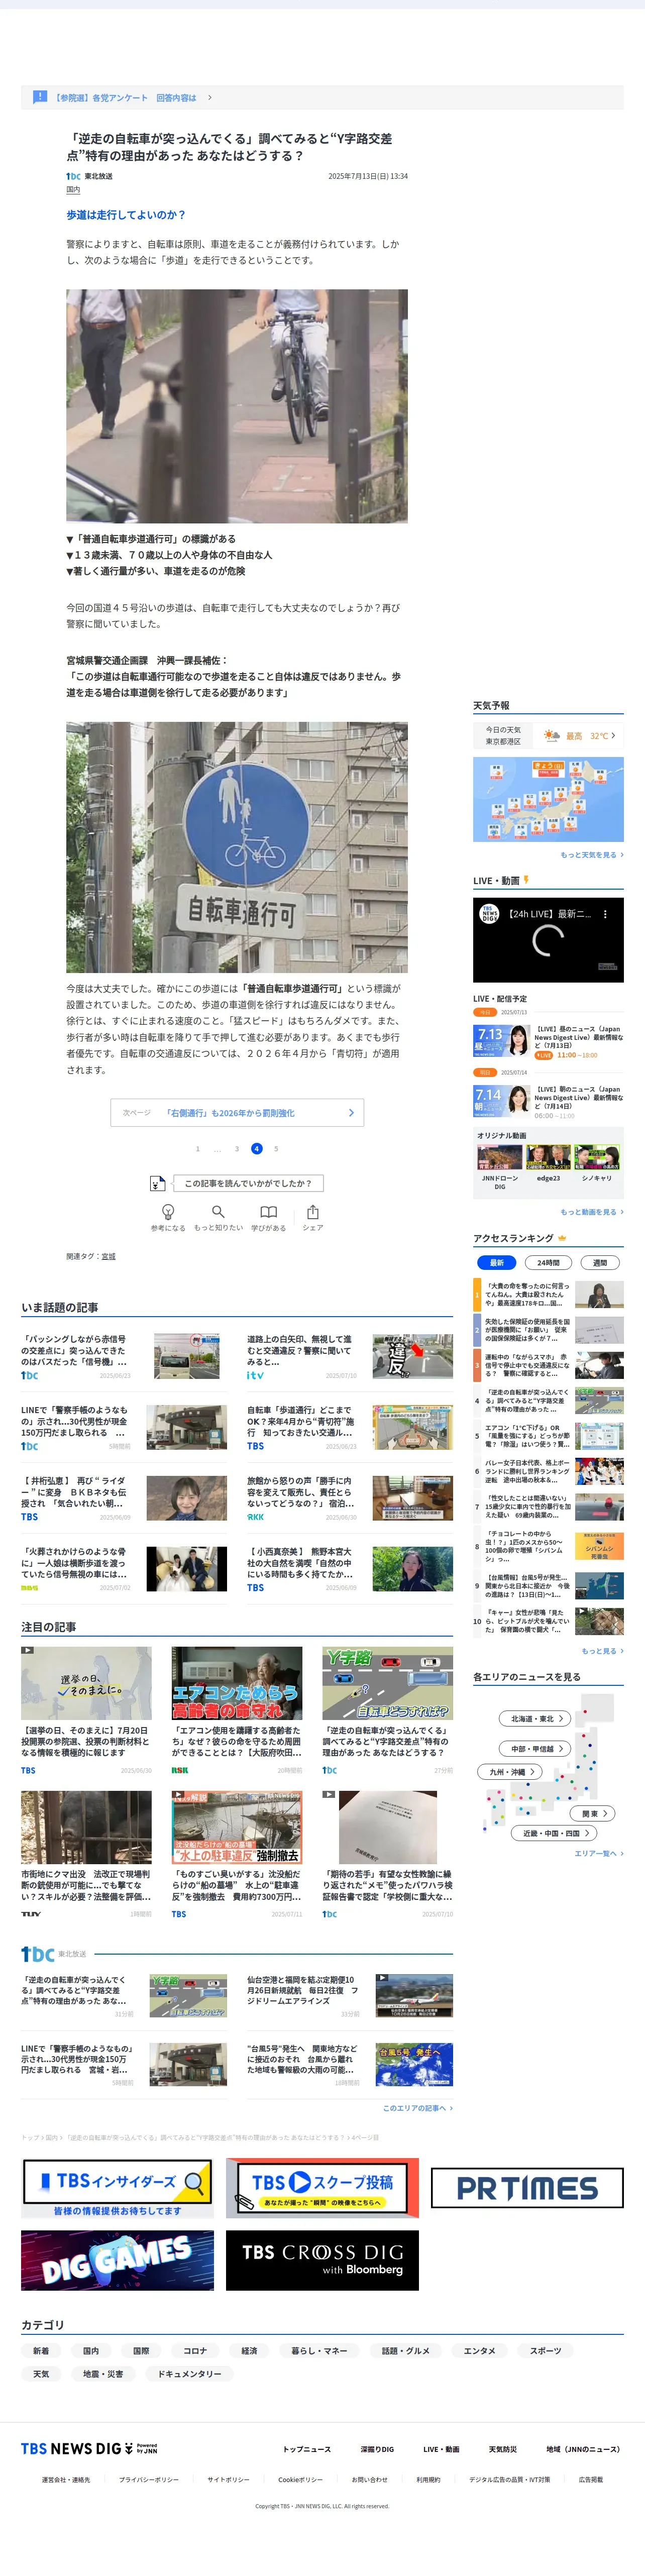Select the 地震・災害 category pill

pos(103,2373)
